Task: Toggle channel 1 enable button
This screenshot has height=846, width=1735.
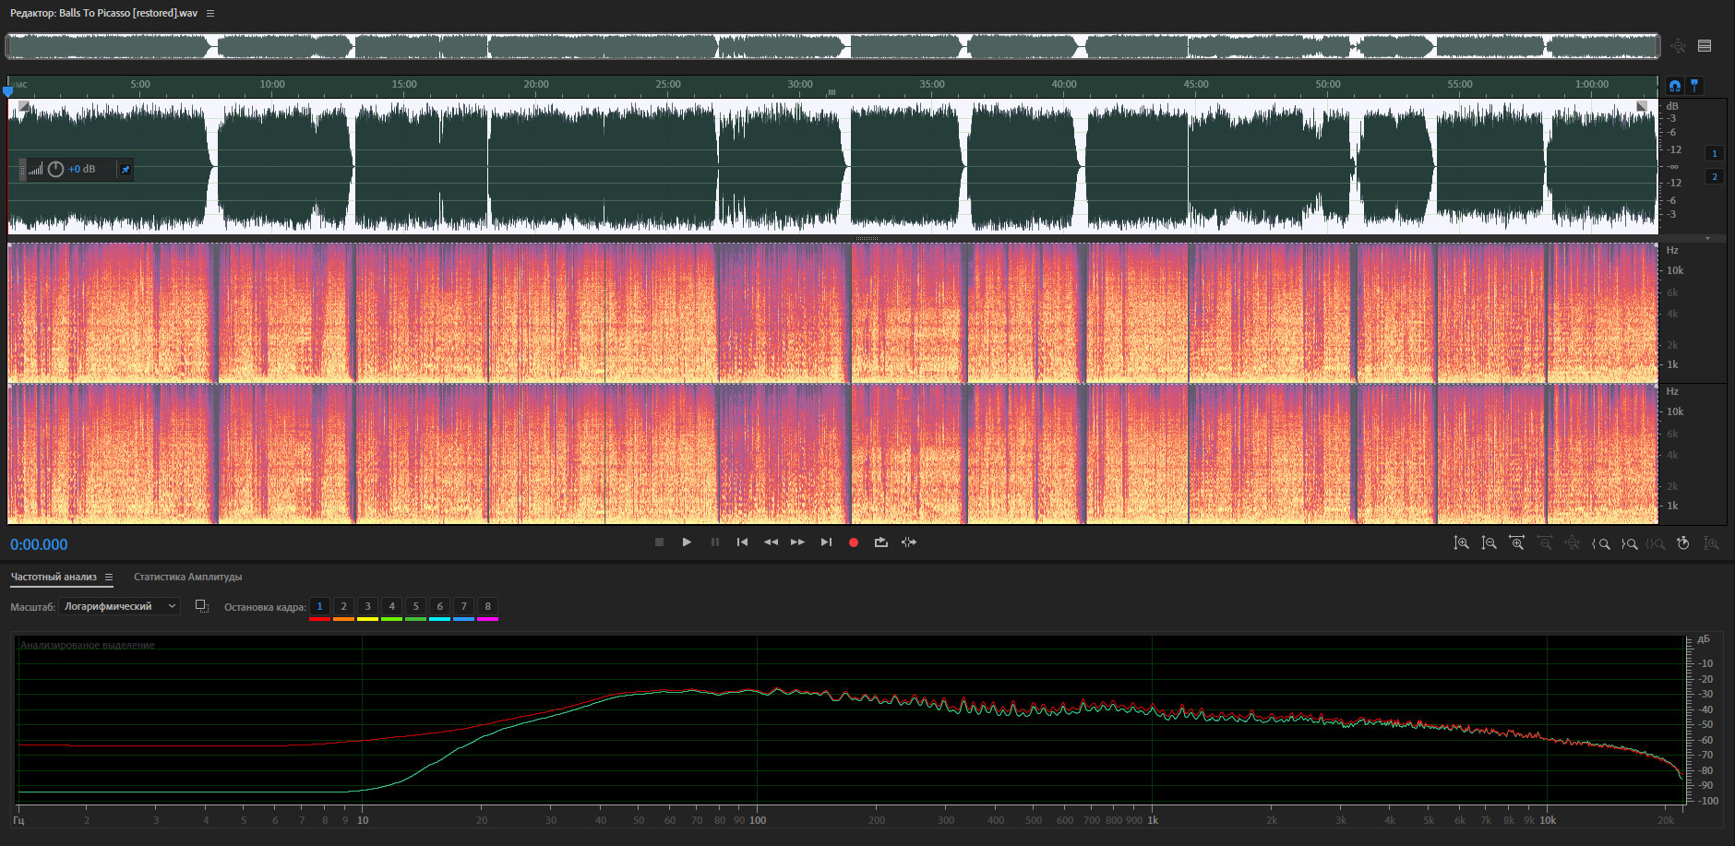Action: pyautogui.click(x=1715, y=154)
